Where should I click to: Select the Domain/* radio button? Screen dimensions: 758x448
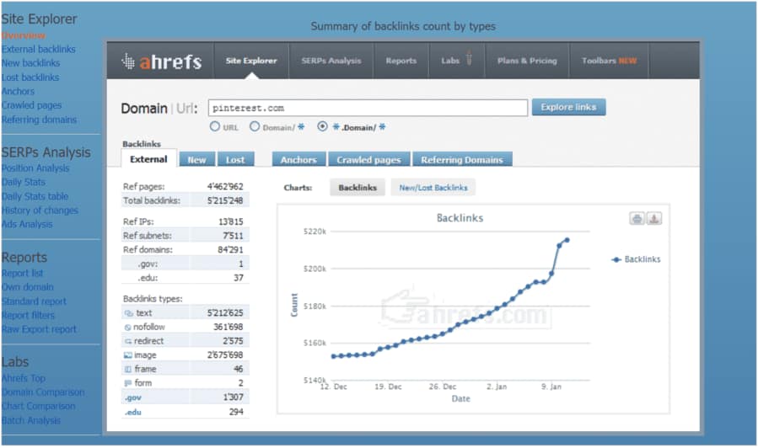255,126
